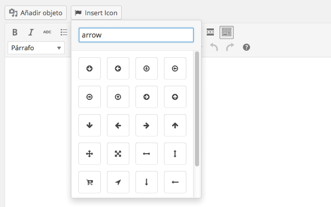
Task: Click the Añadir objeto button
Action: point(36,12)
